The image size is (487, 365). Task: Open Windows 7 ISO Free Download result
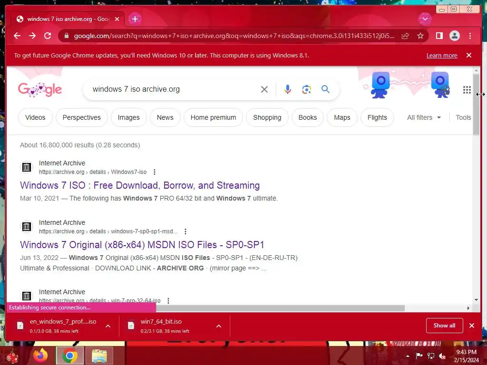pos(140,185)
